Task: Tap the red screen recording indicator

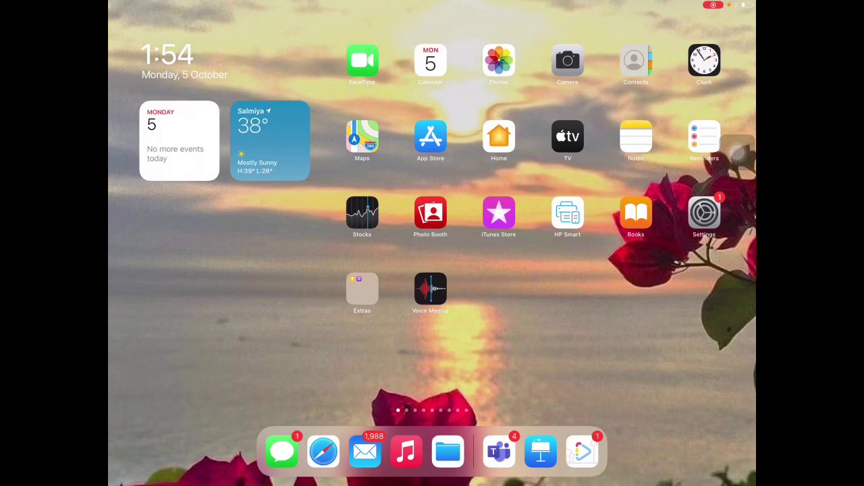Action: (713, 5)
